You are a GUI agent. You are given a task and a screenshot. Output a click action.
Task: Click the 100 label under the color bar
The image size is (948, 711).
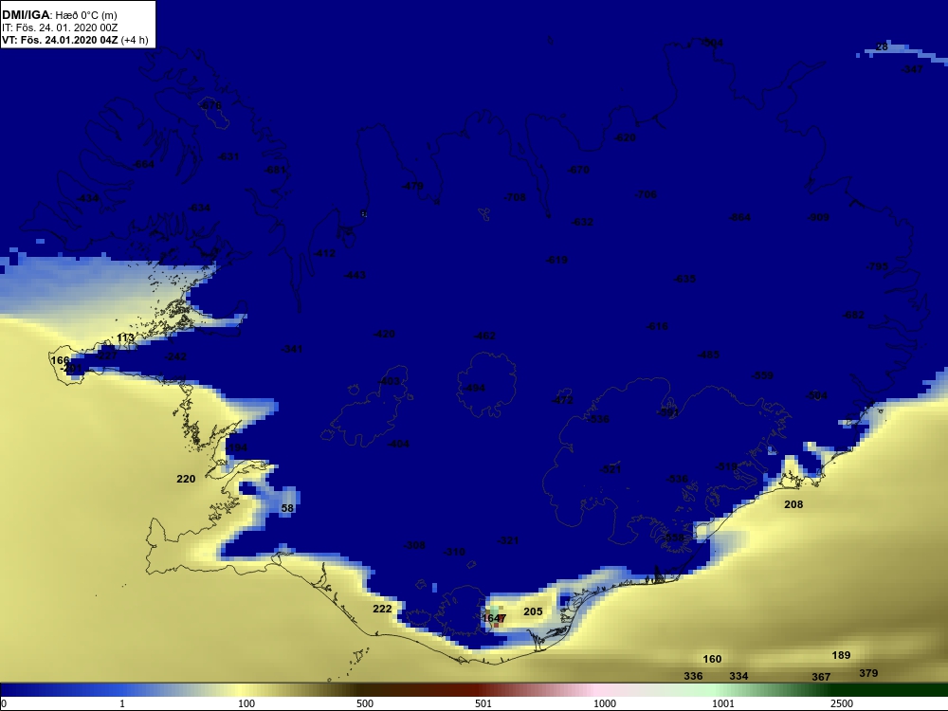tap(246, 703)
